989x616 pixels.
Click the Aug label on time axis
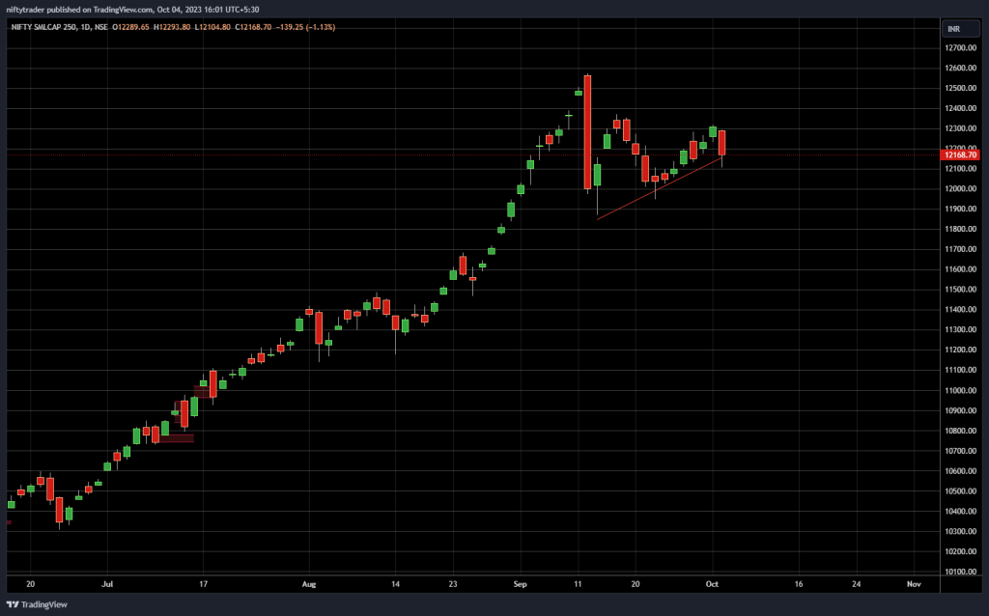pos(308,584)
